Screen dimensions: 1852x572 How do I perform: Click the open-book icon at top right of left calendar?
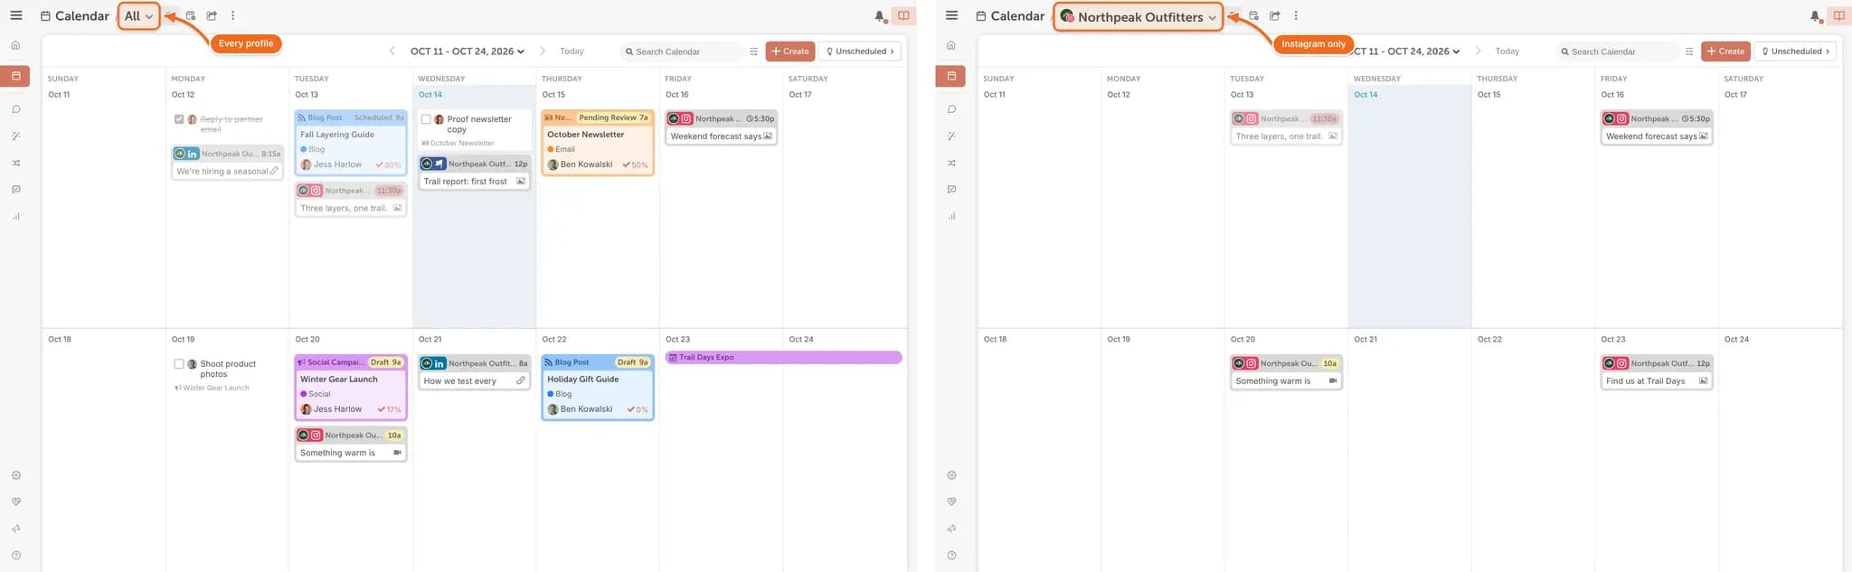coord(902,15)
